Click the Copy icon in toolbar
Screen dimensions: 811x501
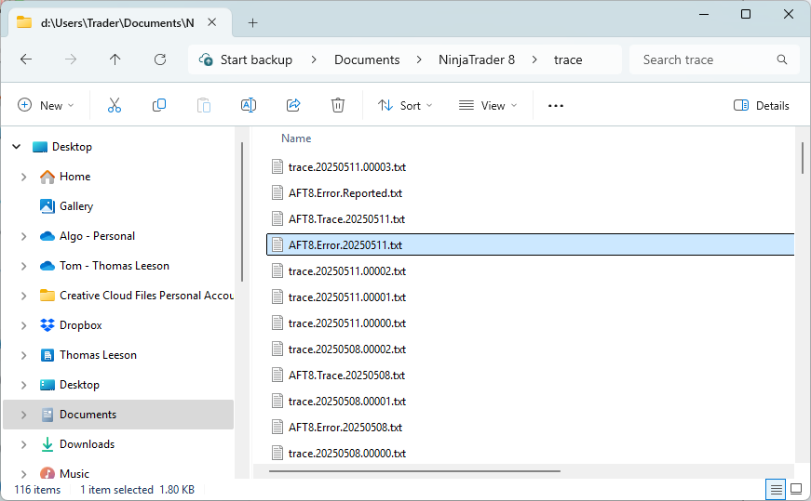click(159, 105)
